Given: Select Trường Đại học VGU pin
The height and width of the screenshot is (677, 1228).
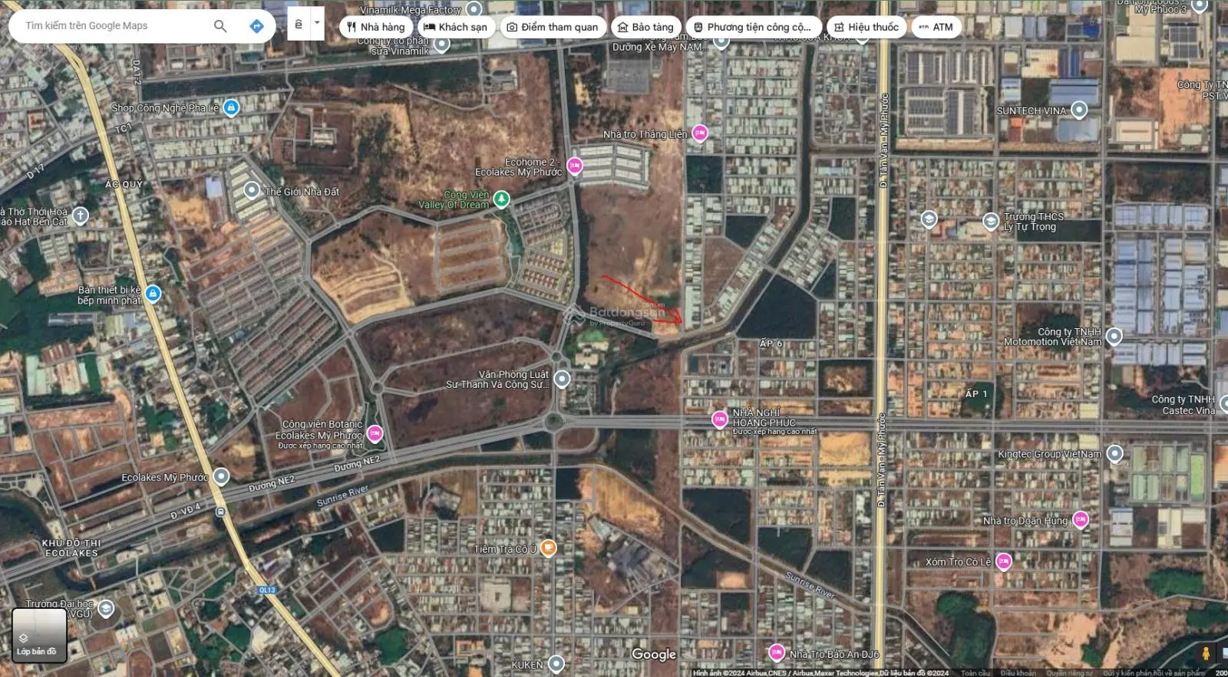Looking at the screenshot, I should click(x=106, y=609).
